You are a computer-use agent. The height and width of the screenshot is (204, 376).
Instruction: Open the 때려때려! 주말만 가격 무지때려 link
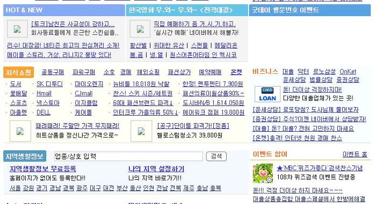click(77, 126)
